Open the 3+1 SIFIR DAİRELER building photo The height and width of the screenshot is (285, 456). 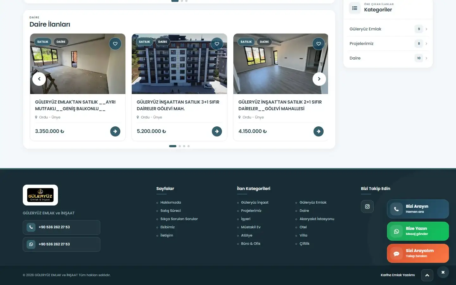click(x=179, y=64)
